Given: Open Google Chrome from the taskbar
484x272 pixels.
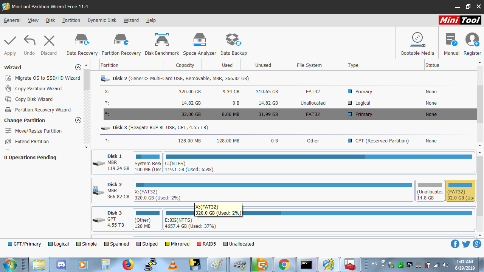Looking at the screenshot, I should click(284, 264).
